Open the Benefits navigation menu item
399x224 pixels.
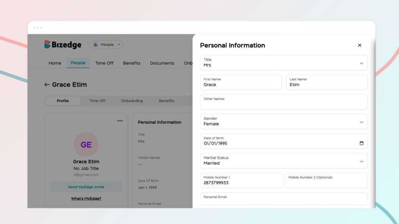click(132, 63)
